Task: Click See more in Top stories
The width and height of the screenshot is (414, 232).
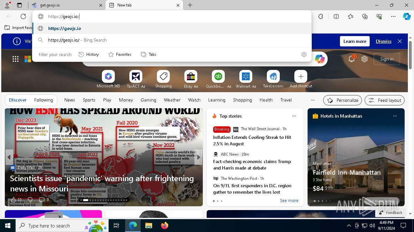Action: [289, 200]
